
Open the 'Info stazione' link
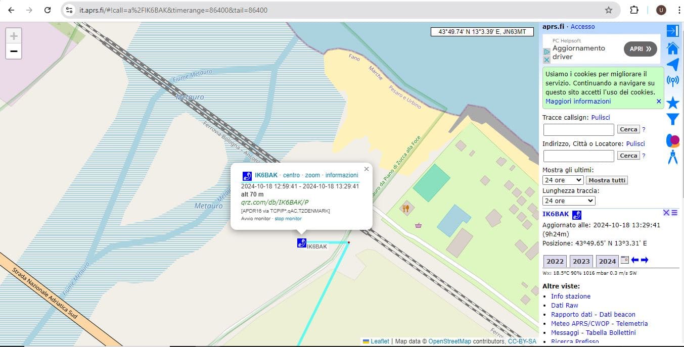(x=570, y=296)
